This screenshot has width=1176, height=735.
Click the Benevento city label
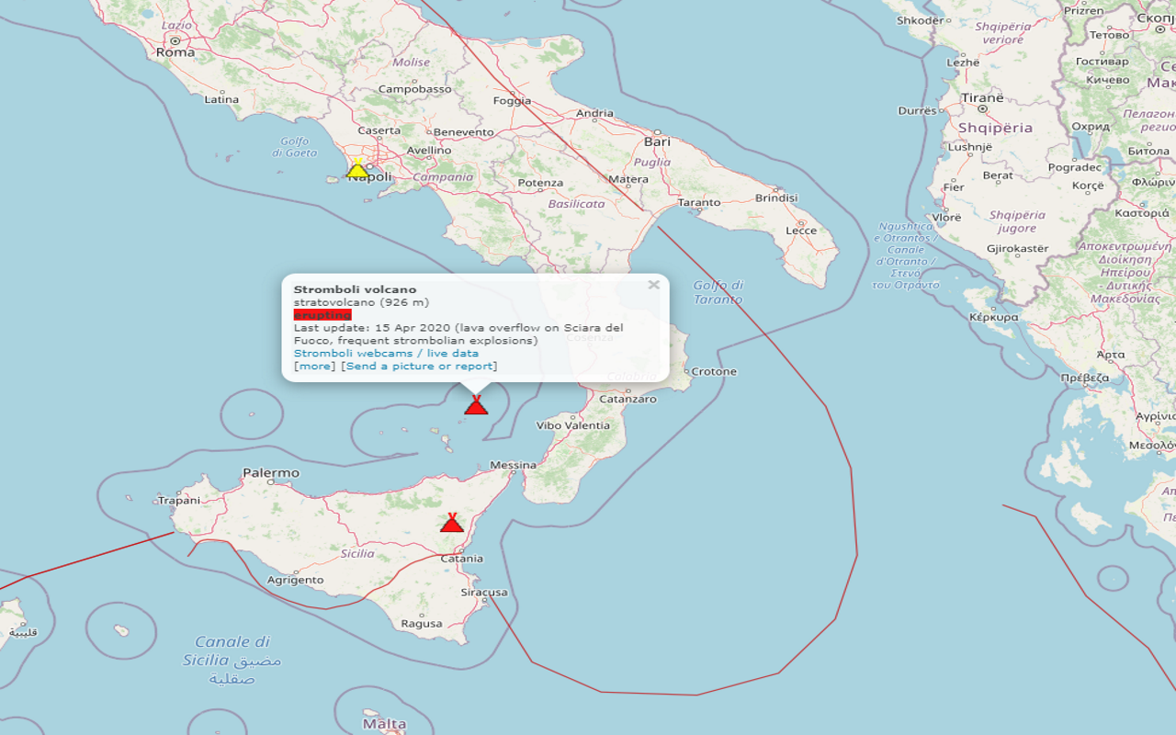pos(463,132)
